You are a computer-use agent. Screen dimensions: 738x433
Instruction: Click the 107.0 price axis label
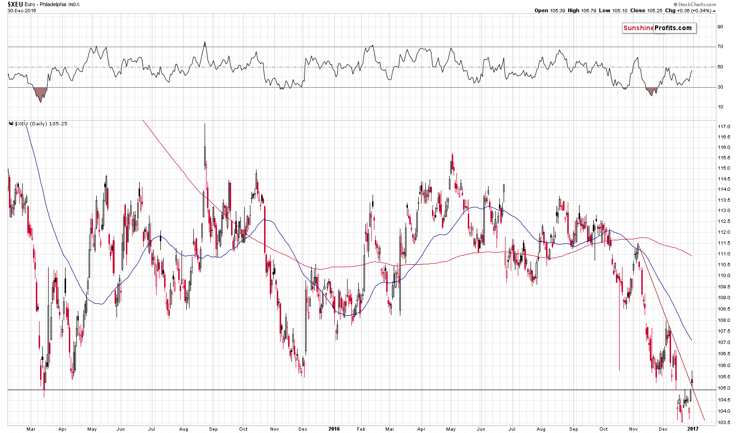tap(724, 343)
